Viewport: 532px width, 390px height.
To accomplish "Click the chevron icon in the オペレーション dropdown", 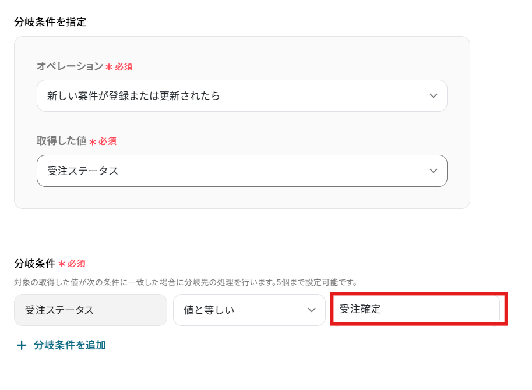I will 433,96.
